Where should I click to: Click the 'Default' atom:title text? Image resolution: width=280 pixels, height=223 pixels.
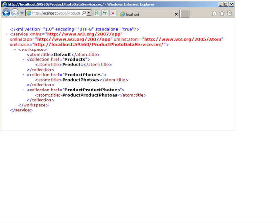pos(63,55)
